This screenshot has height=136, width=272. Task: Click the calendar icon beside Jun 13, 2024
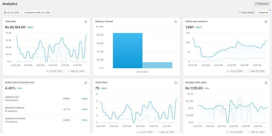pyautogui.click(x=5, y=12)
